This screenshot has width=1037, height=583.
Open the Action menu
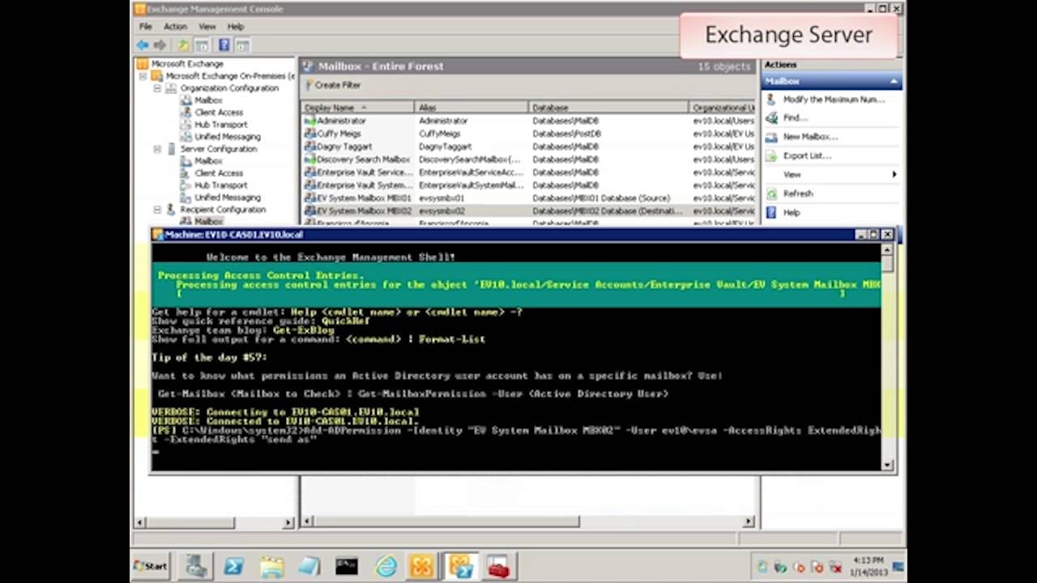tap(175, 27)
